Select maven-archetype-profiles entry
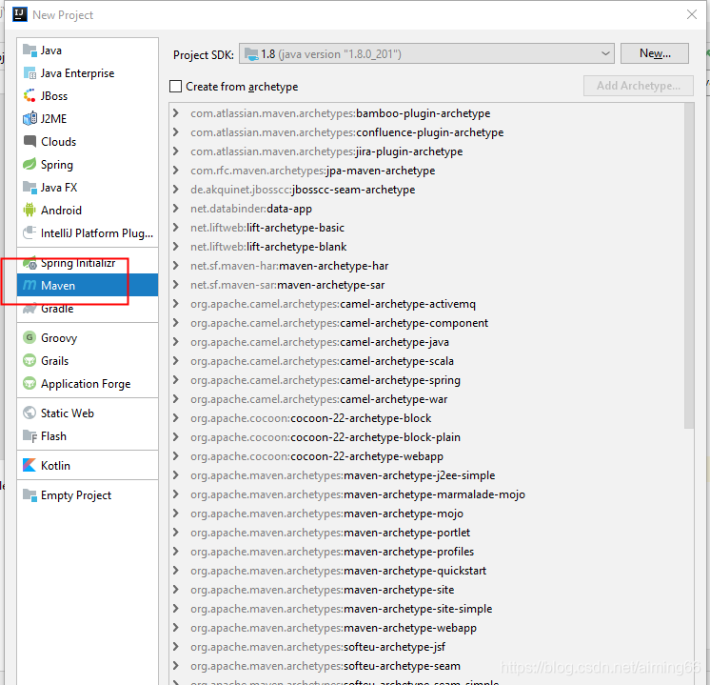The image size is (710, 685). [332, 552]
